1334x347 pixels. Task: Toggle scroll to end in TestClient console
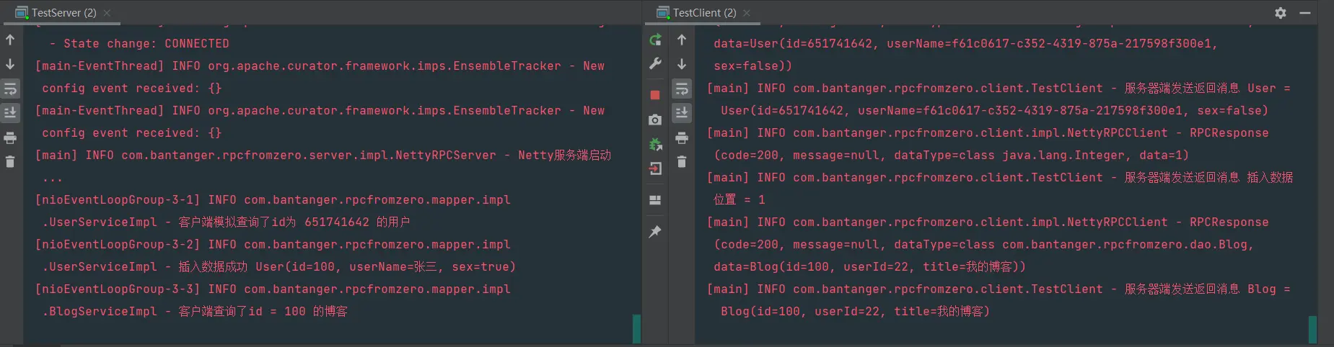coord(682,113)
